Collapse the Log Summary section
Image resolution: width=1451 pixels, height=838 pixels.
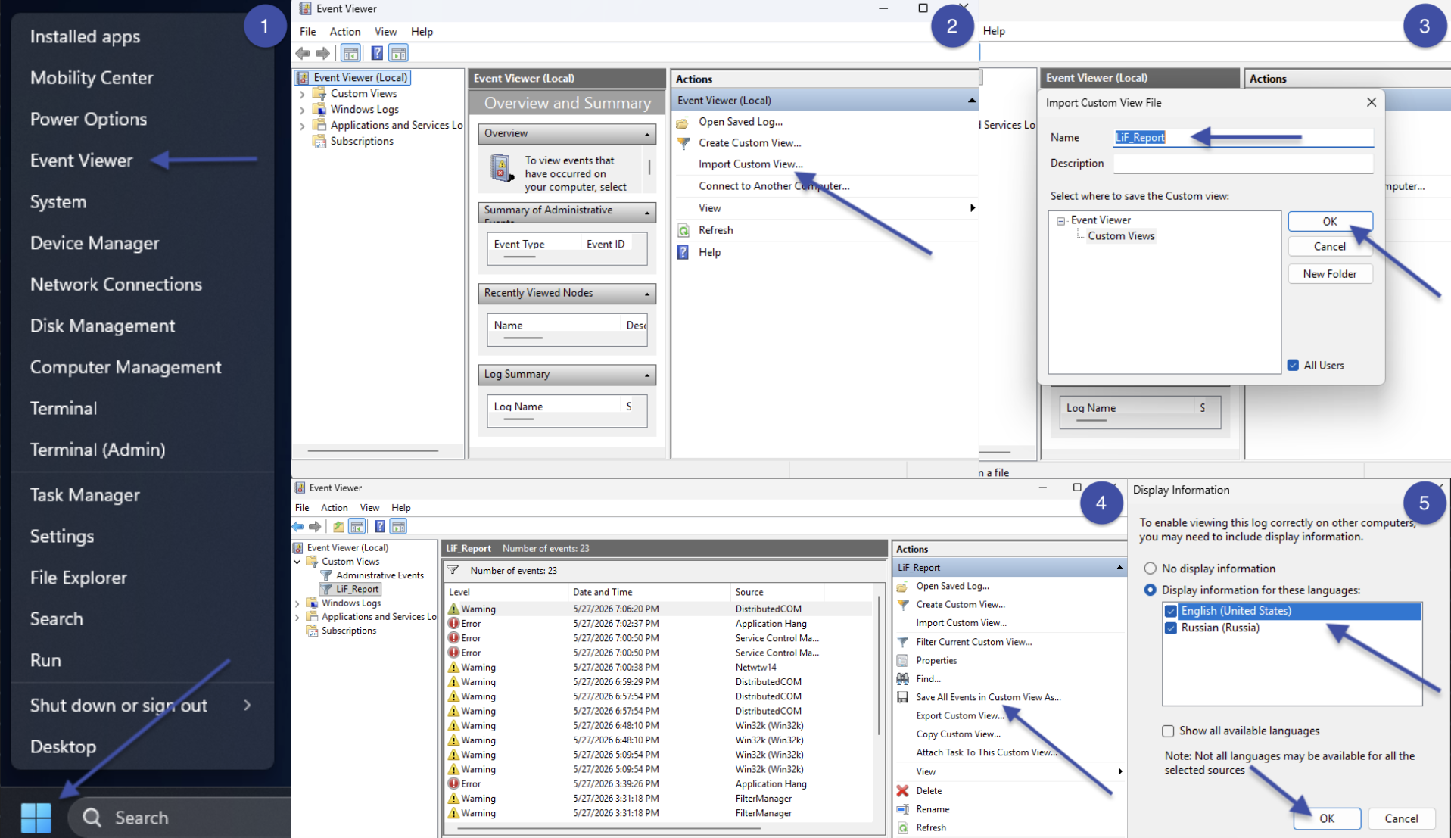click(x=647, y=375)
